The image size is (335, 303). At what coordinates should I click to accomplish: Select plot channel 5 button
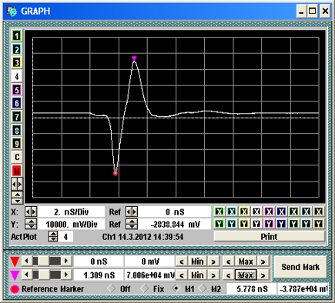17,90
